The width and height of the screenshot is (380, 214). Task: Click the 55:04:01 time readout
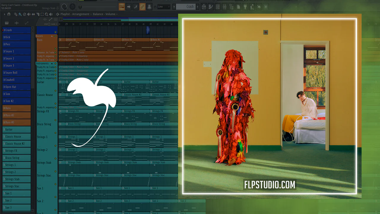click(6, 8)
